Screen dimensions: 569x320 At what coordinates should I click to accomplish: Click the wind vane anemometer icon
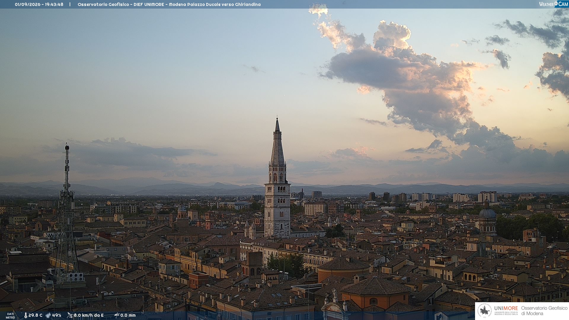[70, 315]
